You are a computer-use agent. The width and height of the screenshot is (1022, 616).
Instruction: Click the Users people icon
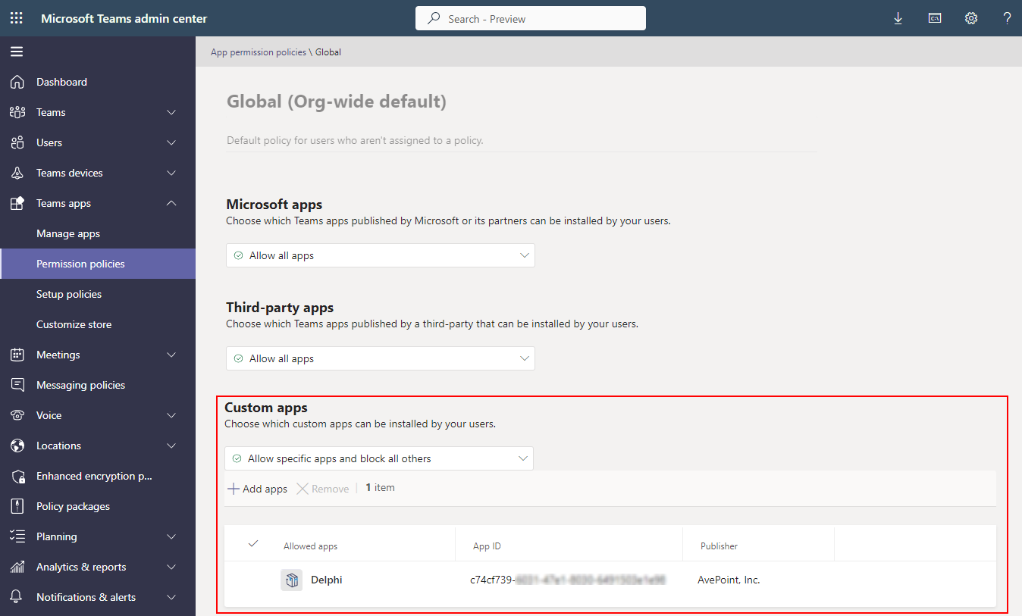coord(17,142)
